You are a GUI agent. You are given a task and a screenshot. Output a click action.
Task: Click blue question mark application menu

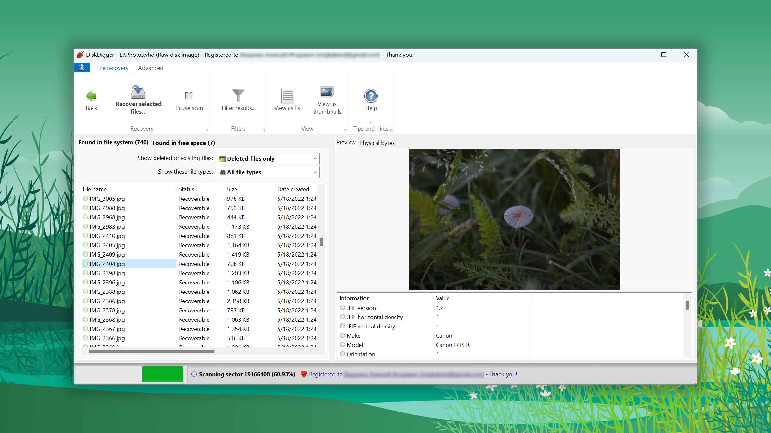[82, 68]
